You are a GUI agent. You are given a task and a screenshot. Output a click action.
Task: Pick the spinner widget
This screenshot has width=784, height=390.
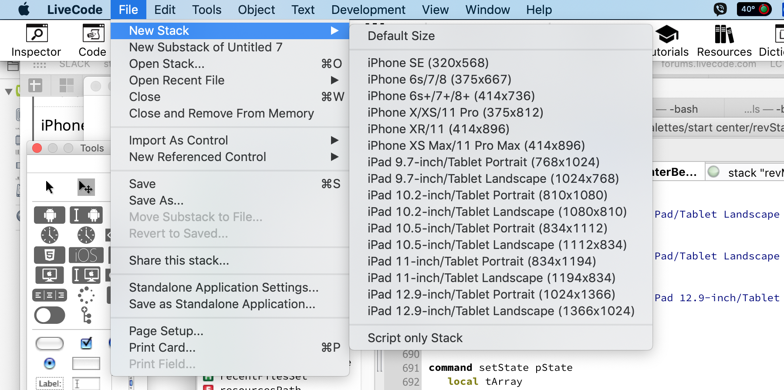[86, 295]
